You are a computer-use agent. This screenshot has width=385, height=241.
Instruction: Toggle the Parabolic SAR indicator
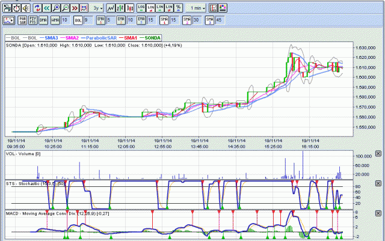[23, 20]
